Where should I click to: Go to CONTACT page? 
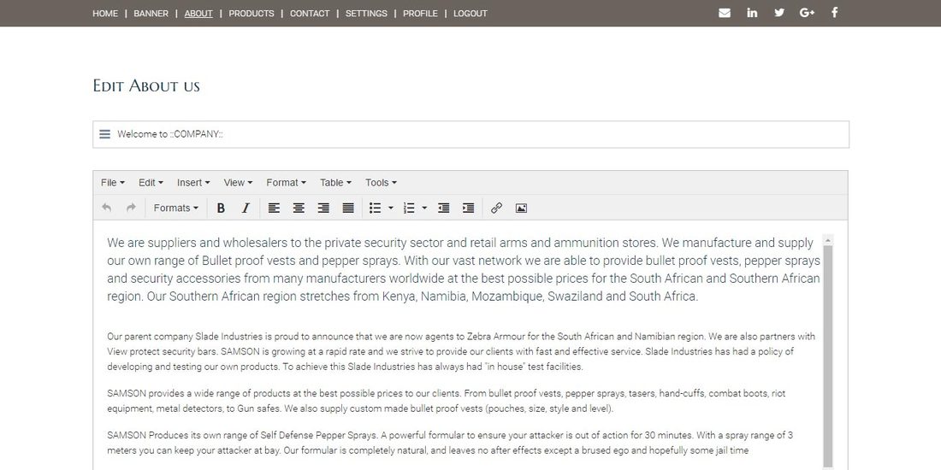pyautogui.click(x=310, y=13)
